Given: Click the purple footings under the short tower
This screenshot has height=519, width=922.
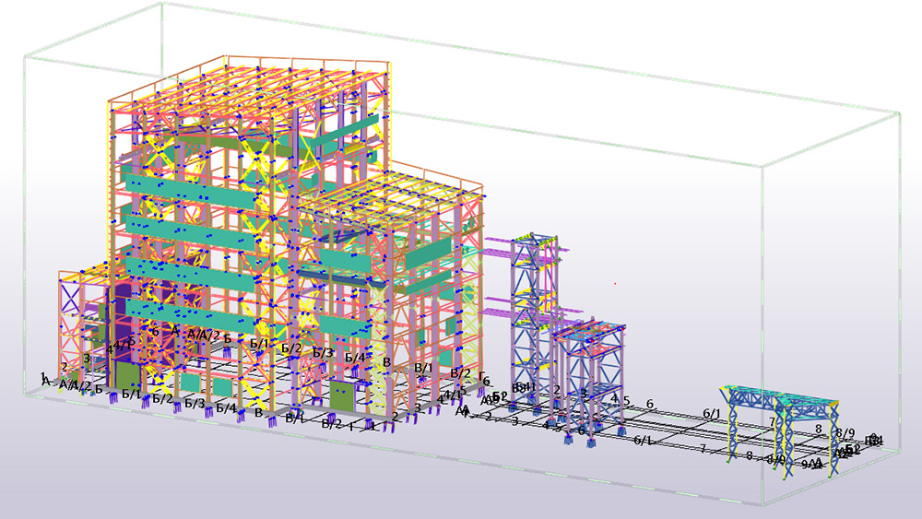Looking at the screenshot, I should (590, 433).
